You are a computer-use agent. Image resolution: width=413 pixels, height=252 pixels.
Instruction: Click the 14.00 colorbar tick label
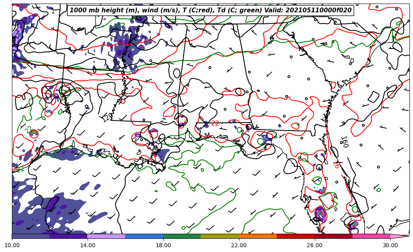tap(88, 245)
